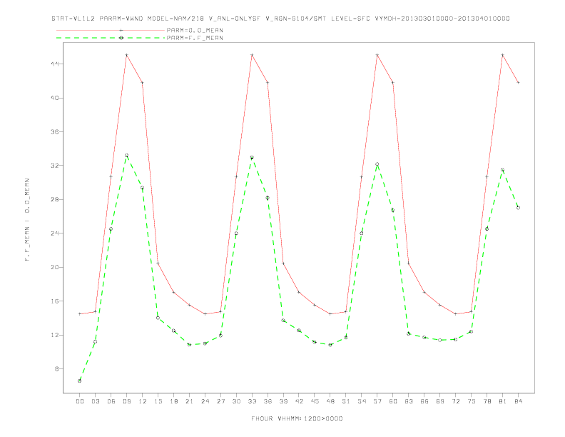Screen dimensions: 565x437
Task: Select red plus data point at hour 33
Action: pos(252,55)
